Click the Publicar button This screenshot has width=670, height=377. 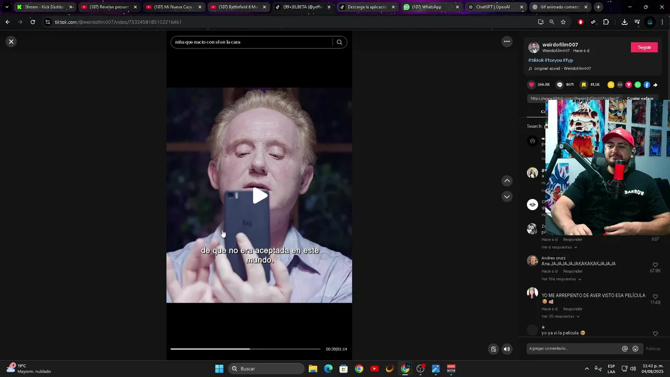653,349
